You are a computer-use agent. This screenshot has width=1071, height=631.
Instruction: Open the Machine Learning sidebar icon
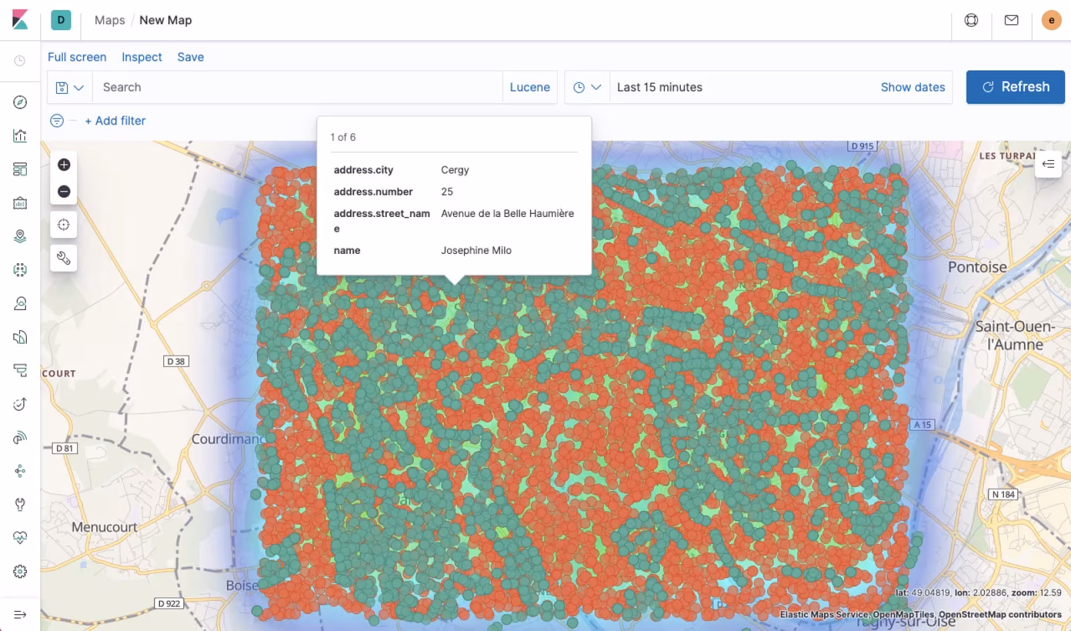click(x=20, y=269)
